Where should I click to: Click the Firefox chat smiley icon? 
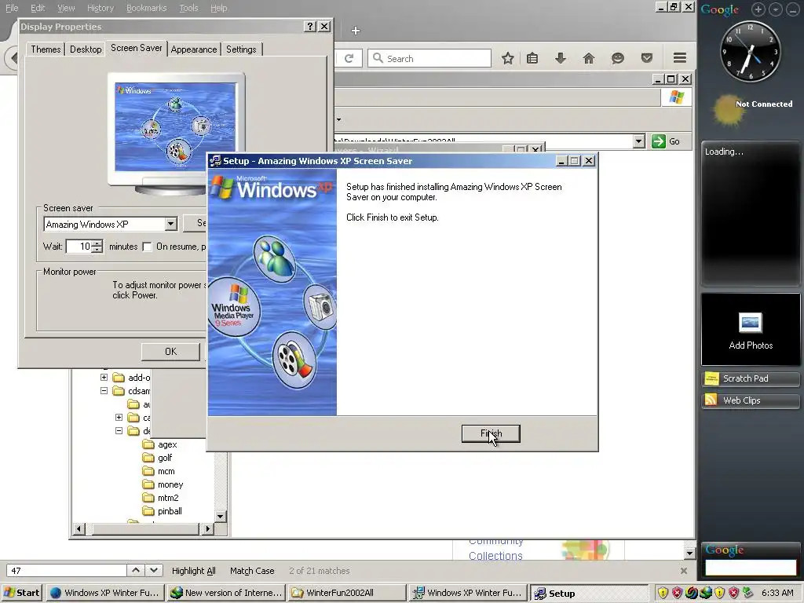(x=617, y=58)
